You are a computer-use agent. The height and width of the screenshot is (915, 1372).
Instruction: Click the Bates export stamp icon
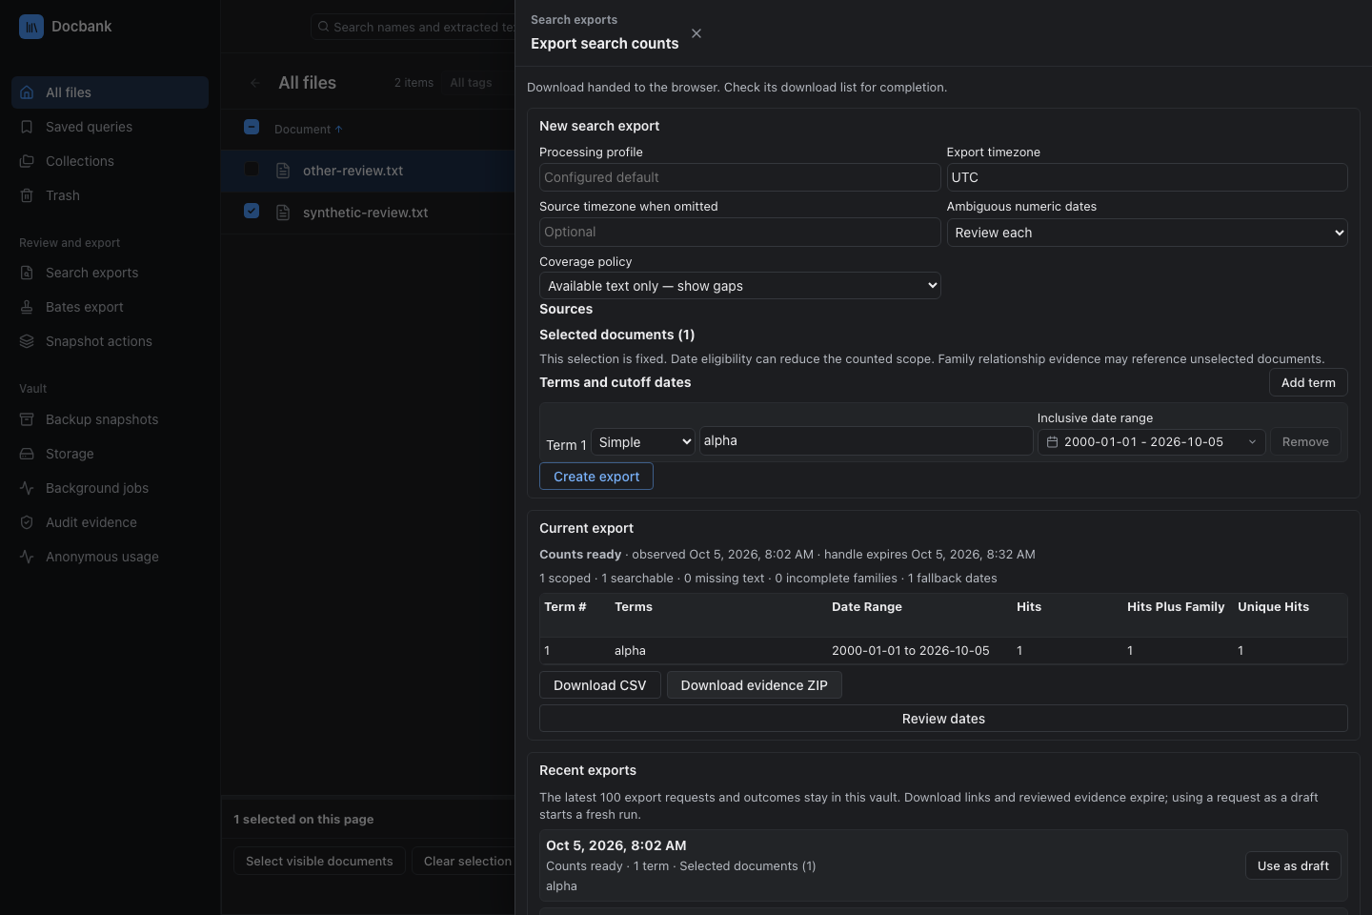27,307
